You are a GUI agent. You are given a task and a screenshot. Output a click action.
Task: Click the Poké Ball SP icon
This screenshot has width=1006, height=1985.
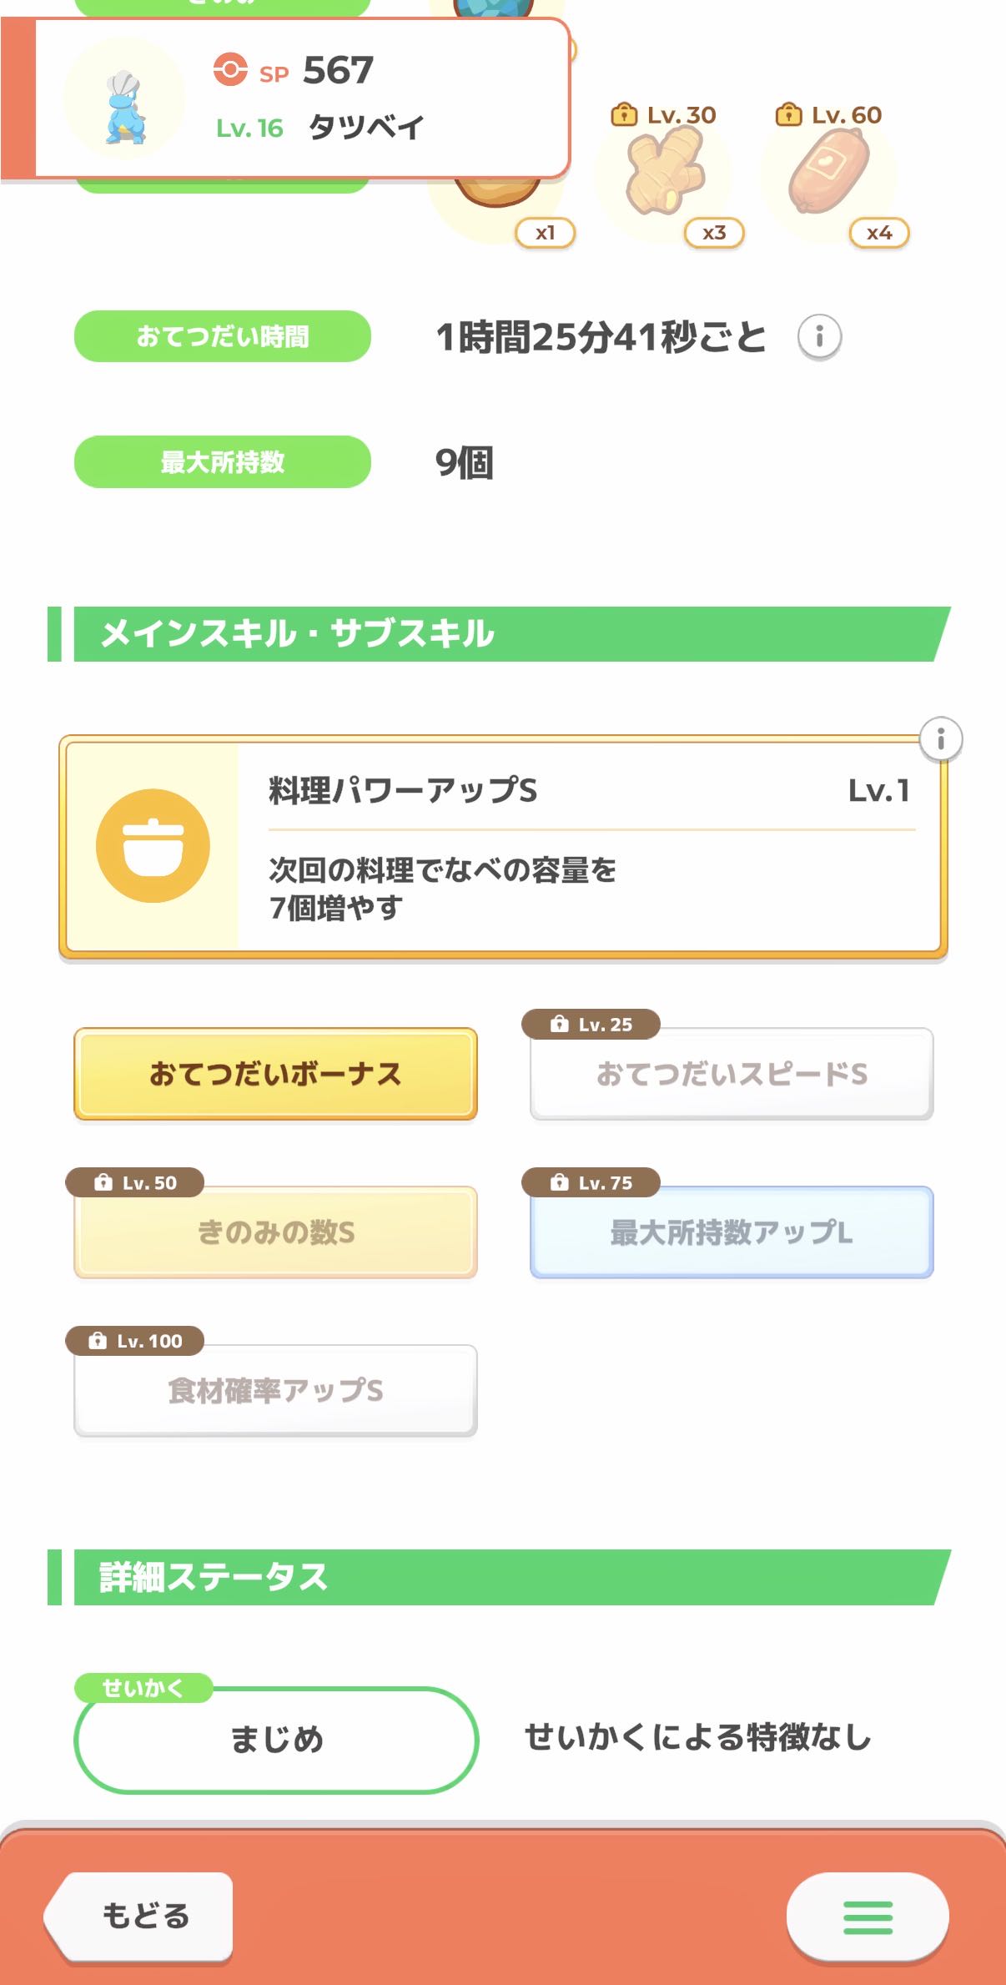pos(230,70)
